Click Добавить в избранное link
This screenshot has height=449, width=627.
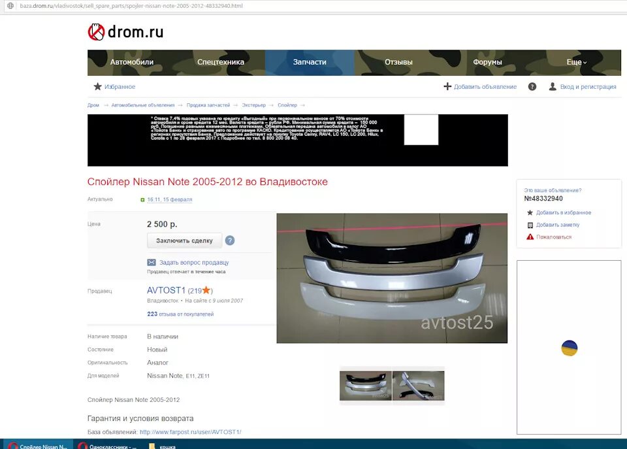point(564,213)
